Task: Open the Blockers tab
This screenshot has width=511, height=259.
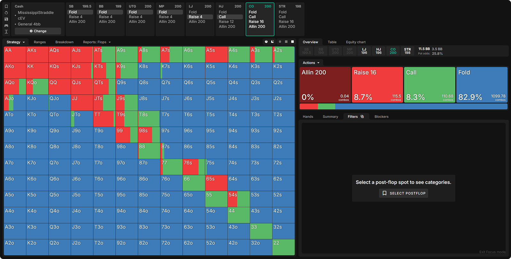Action: pos(381,117)
